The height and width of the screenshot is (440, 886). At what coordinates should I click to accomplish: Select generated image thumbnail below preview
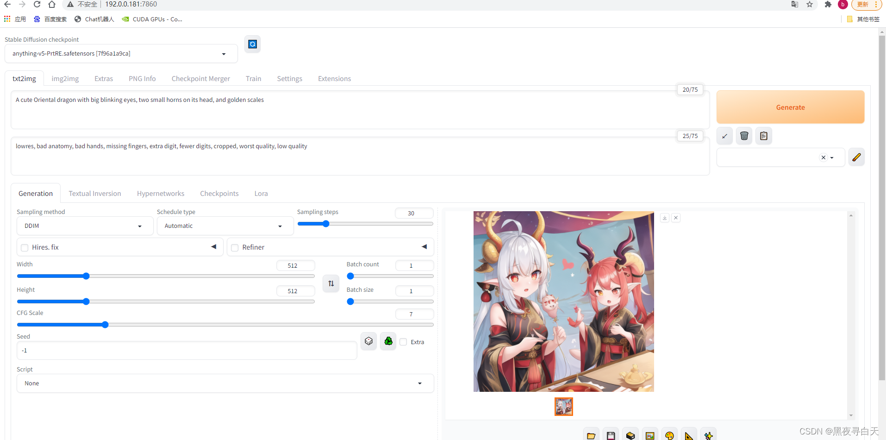pyautogui.click(x=564, y=407)
